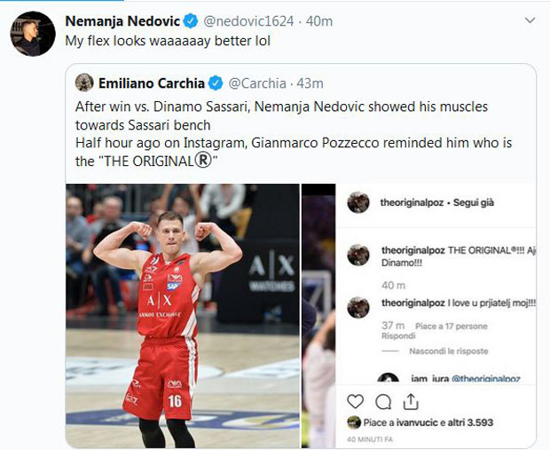The image size is (550, 450).
Task: Click the Instagram heart like icon
Action: [357, 401]
